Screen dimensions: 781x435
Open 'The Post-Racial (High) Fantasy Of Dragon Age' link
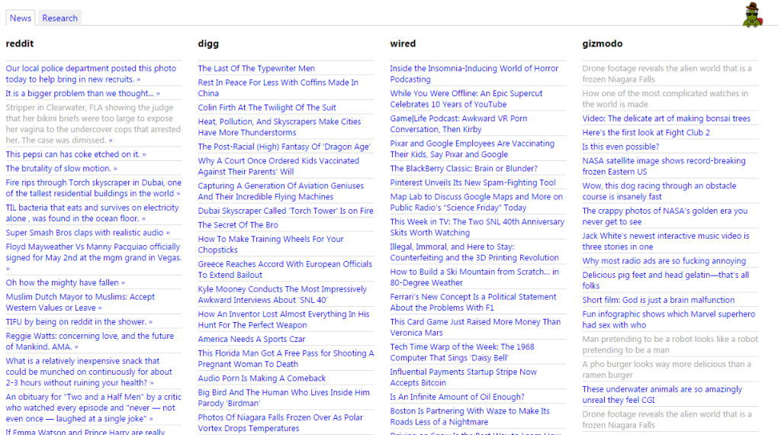(284, 147)
